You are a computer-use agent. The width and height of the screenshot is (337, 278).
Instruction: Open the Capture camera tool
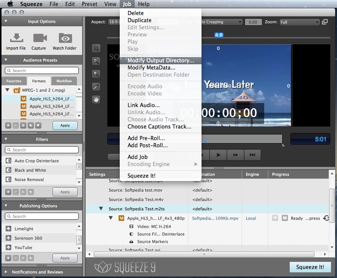tap(40, 38)
